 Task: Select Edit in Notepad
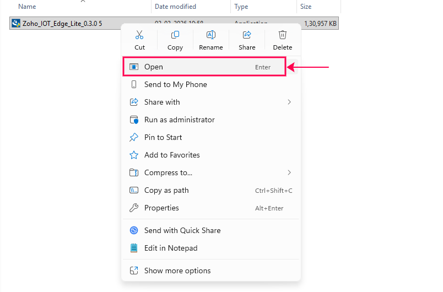coord(211,248)
